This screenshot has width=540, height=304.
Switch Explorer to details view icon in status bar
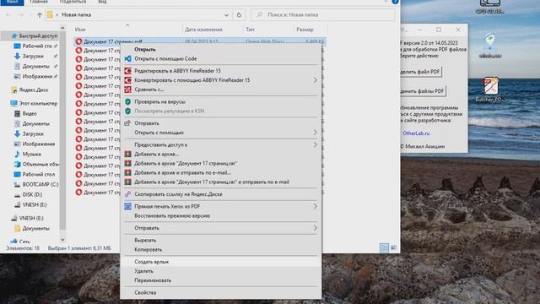coord(384,247)
